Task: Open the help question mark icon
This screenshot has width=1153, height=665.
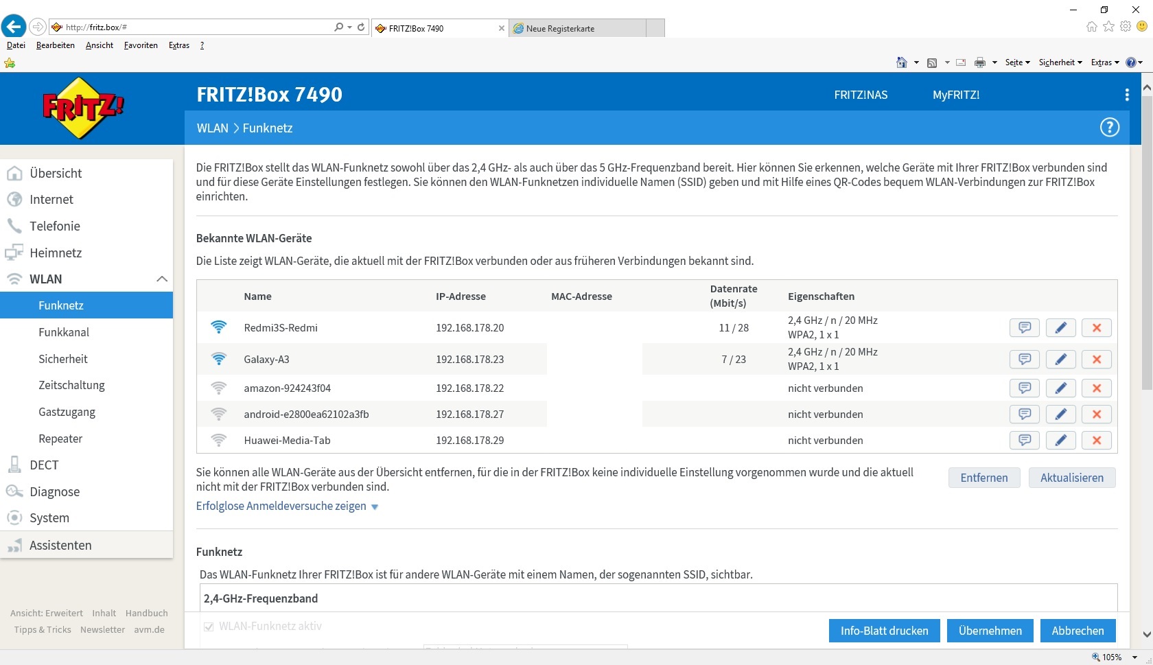Action: pyautogui.click(x=1110, y=128)
